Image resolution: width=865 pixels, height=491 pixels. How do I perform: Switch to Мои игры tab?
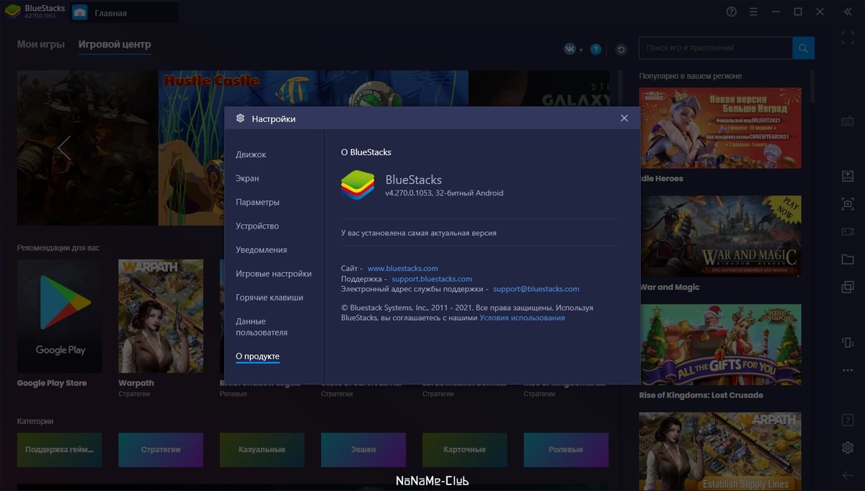point(41,45)
